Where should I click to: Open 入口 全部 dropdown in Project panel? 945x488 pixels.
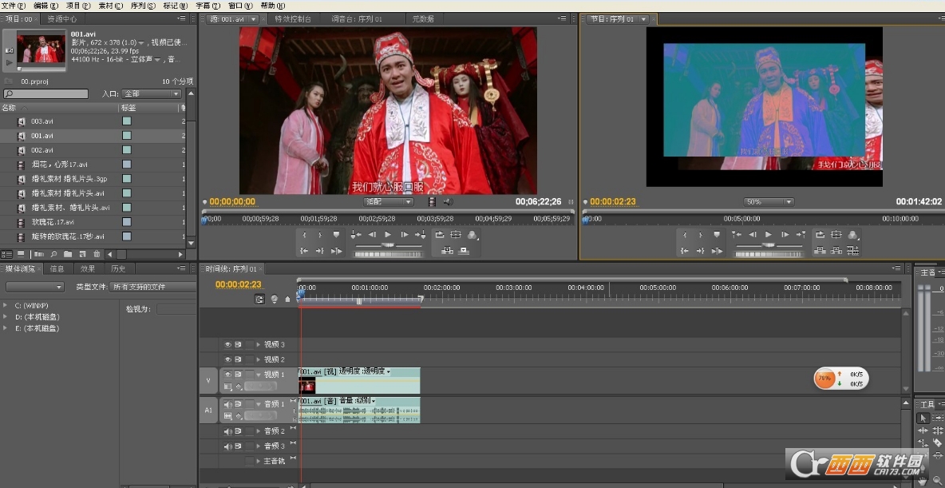point(152,94)
